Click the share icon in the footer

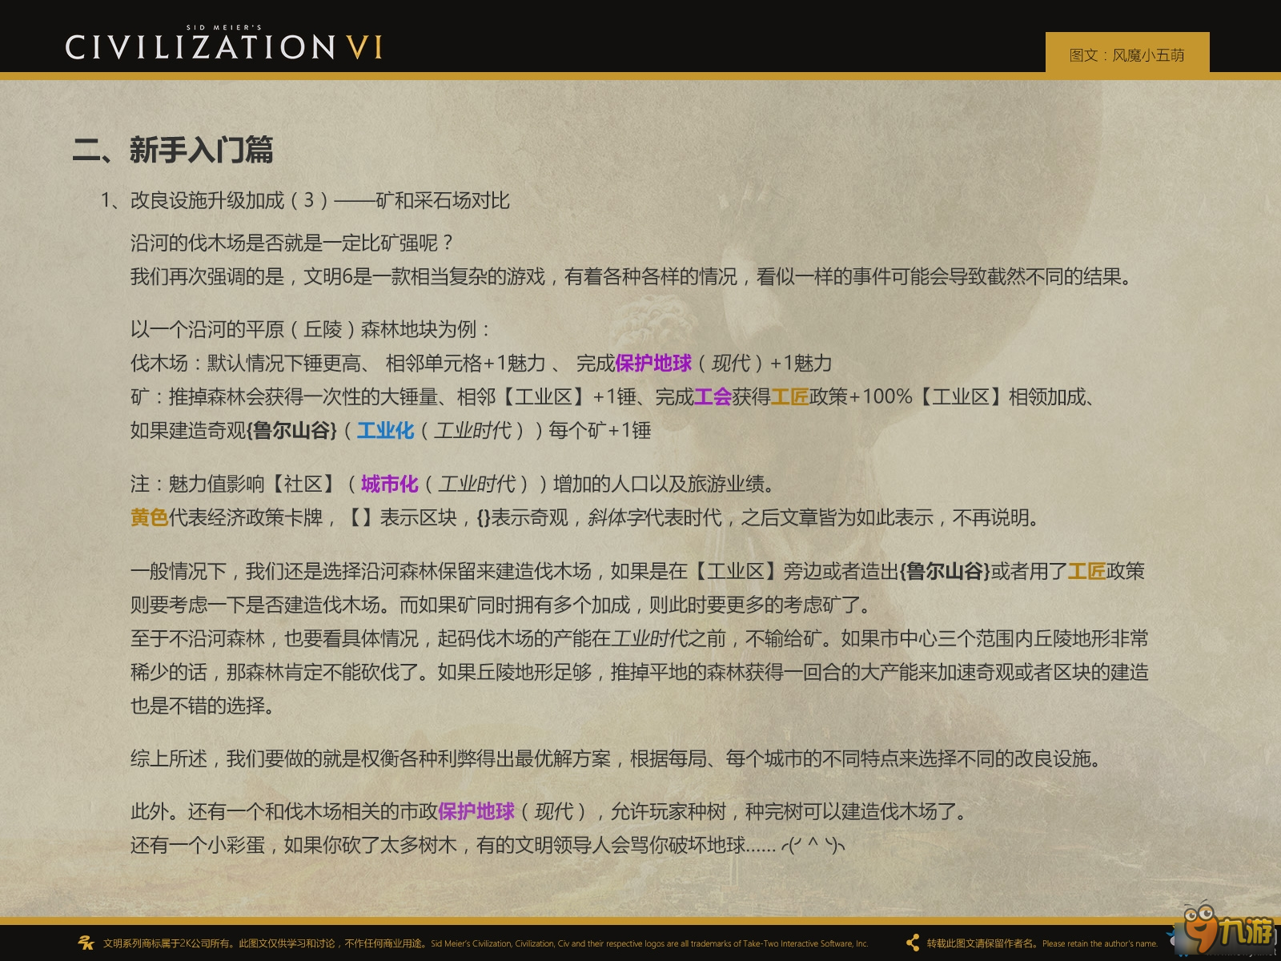pyautogui.click(x=912, y=943)
